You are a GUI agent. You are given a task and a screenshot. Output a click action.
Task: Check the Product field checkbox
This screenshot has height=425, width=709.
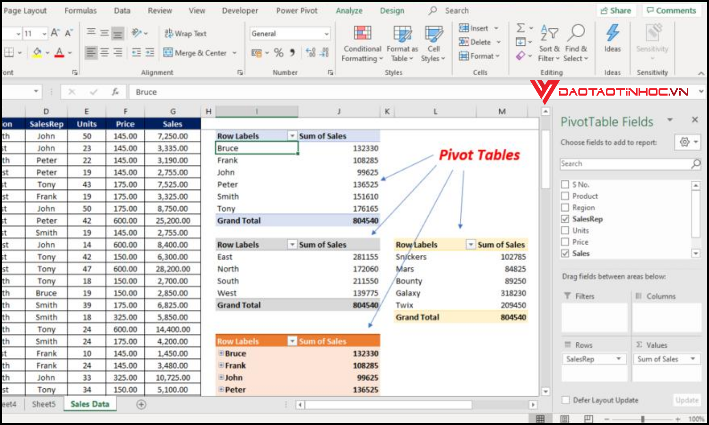pos(565,196)
